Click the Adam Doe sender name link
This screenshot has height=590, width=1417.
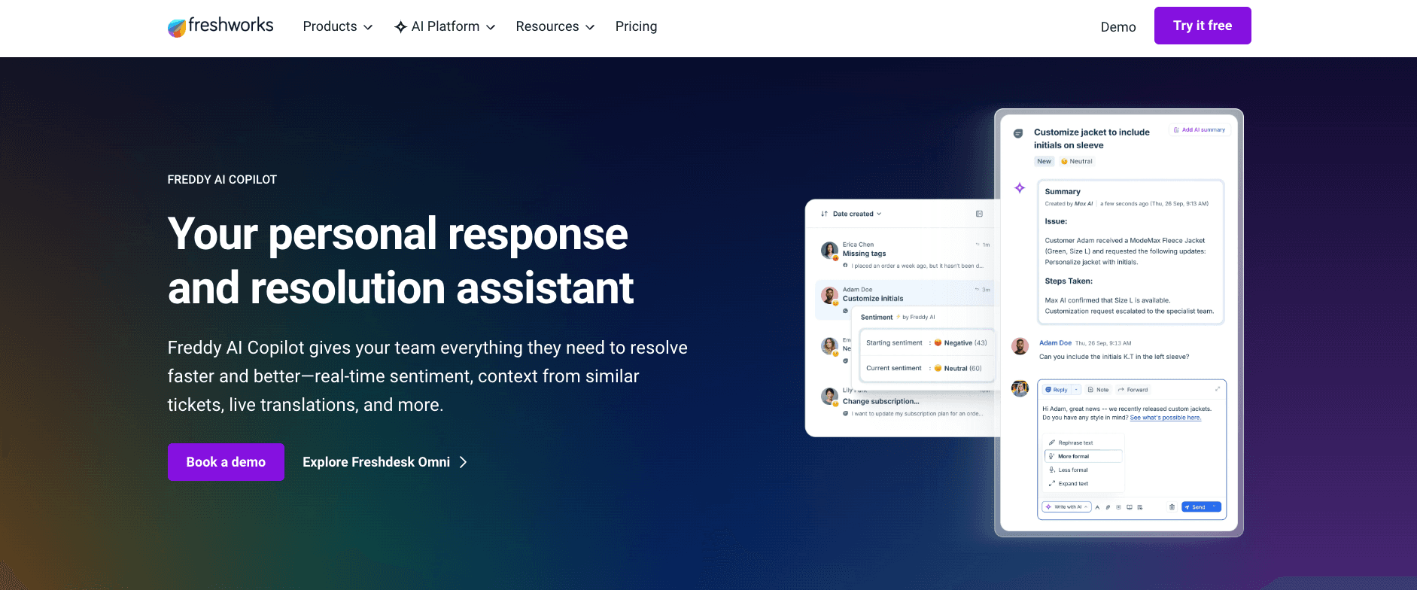[1055, 343]
